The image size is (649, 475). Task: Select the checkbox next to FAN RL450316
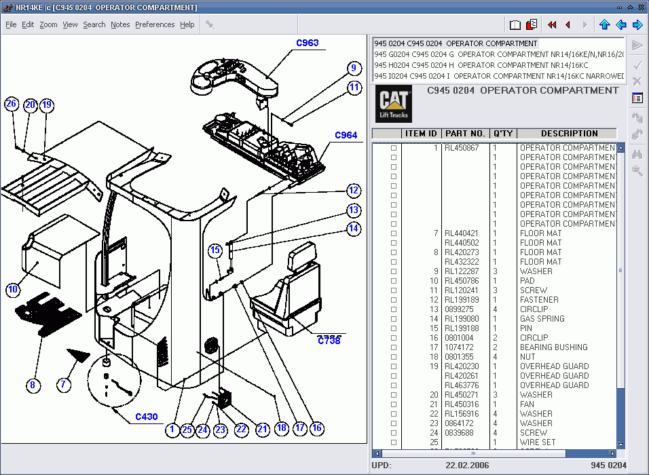click(x=393, y=404)
